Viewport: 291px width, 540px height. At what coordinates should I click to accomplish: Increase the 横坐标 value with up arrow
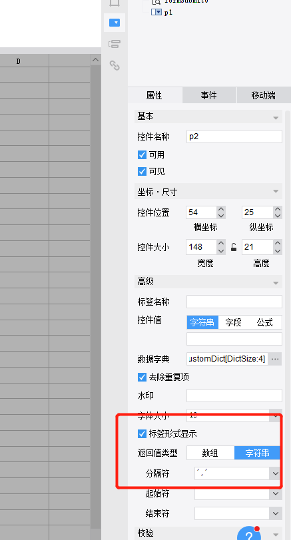pos(221,209)
